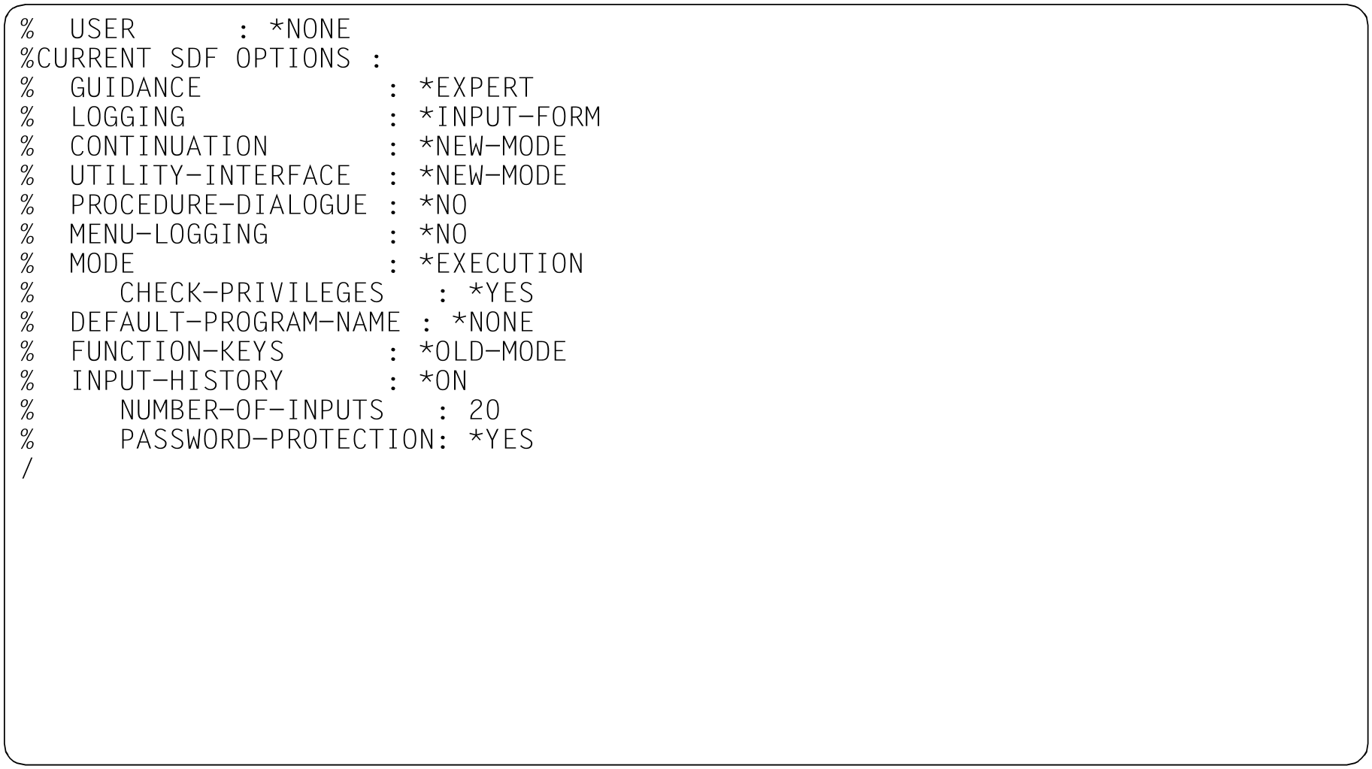Click the *NEW-MODE value for UTILITY-INTERFACE
The width and height of the screenshot is (1372, 769).
pos(492,176)
